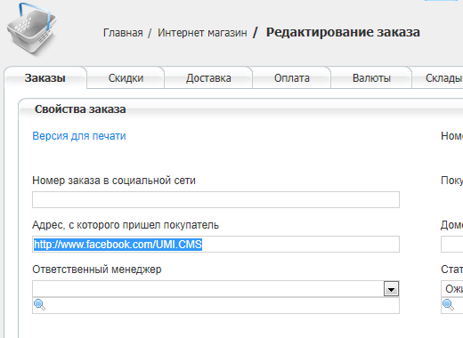Viewport: 463px width, 338px height.
Task: Click the search field below Ответственный менеджер
Action: click(215, 305)
